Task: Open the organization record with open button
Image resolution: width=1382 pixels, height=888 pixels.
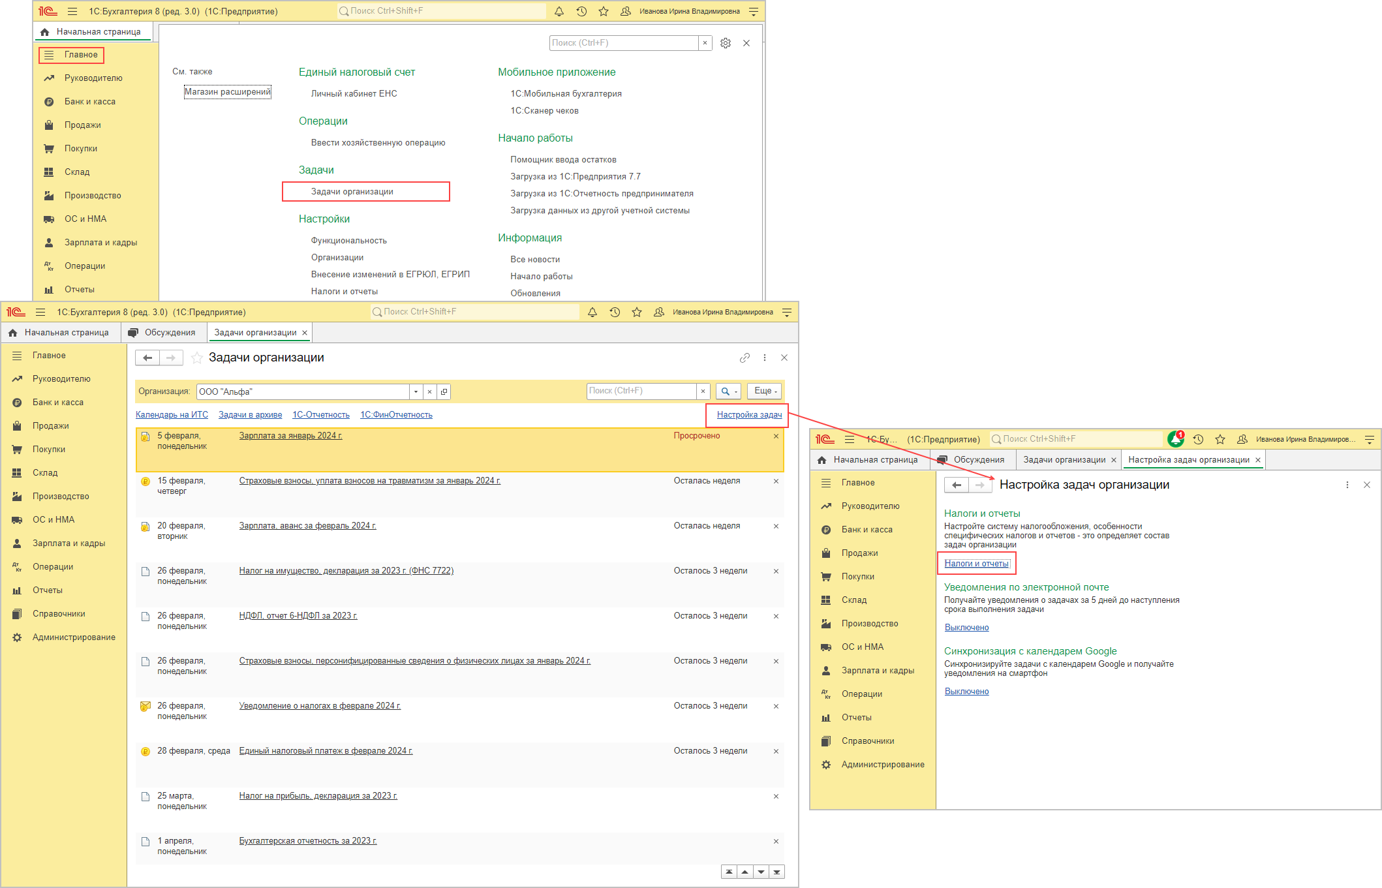Action: click(x=444, y=391)
